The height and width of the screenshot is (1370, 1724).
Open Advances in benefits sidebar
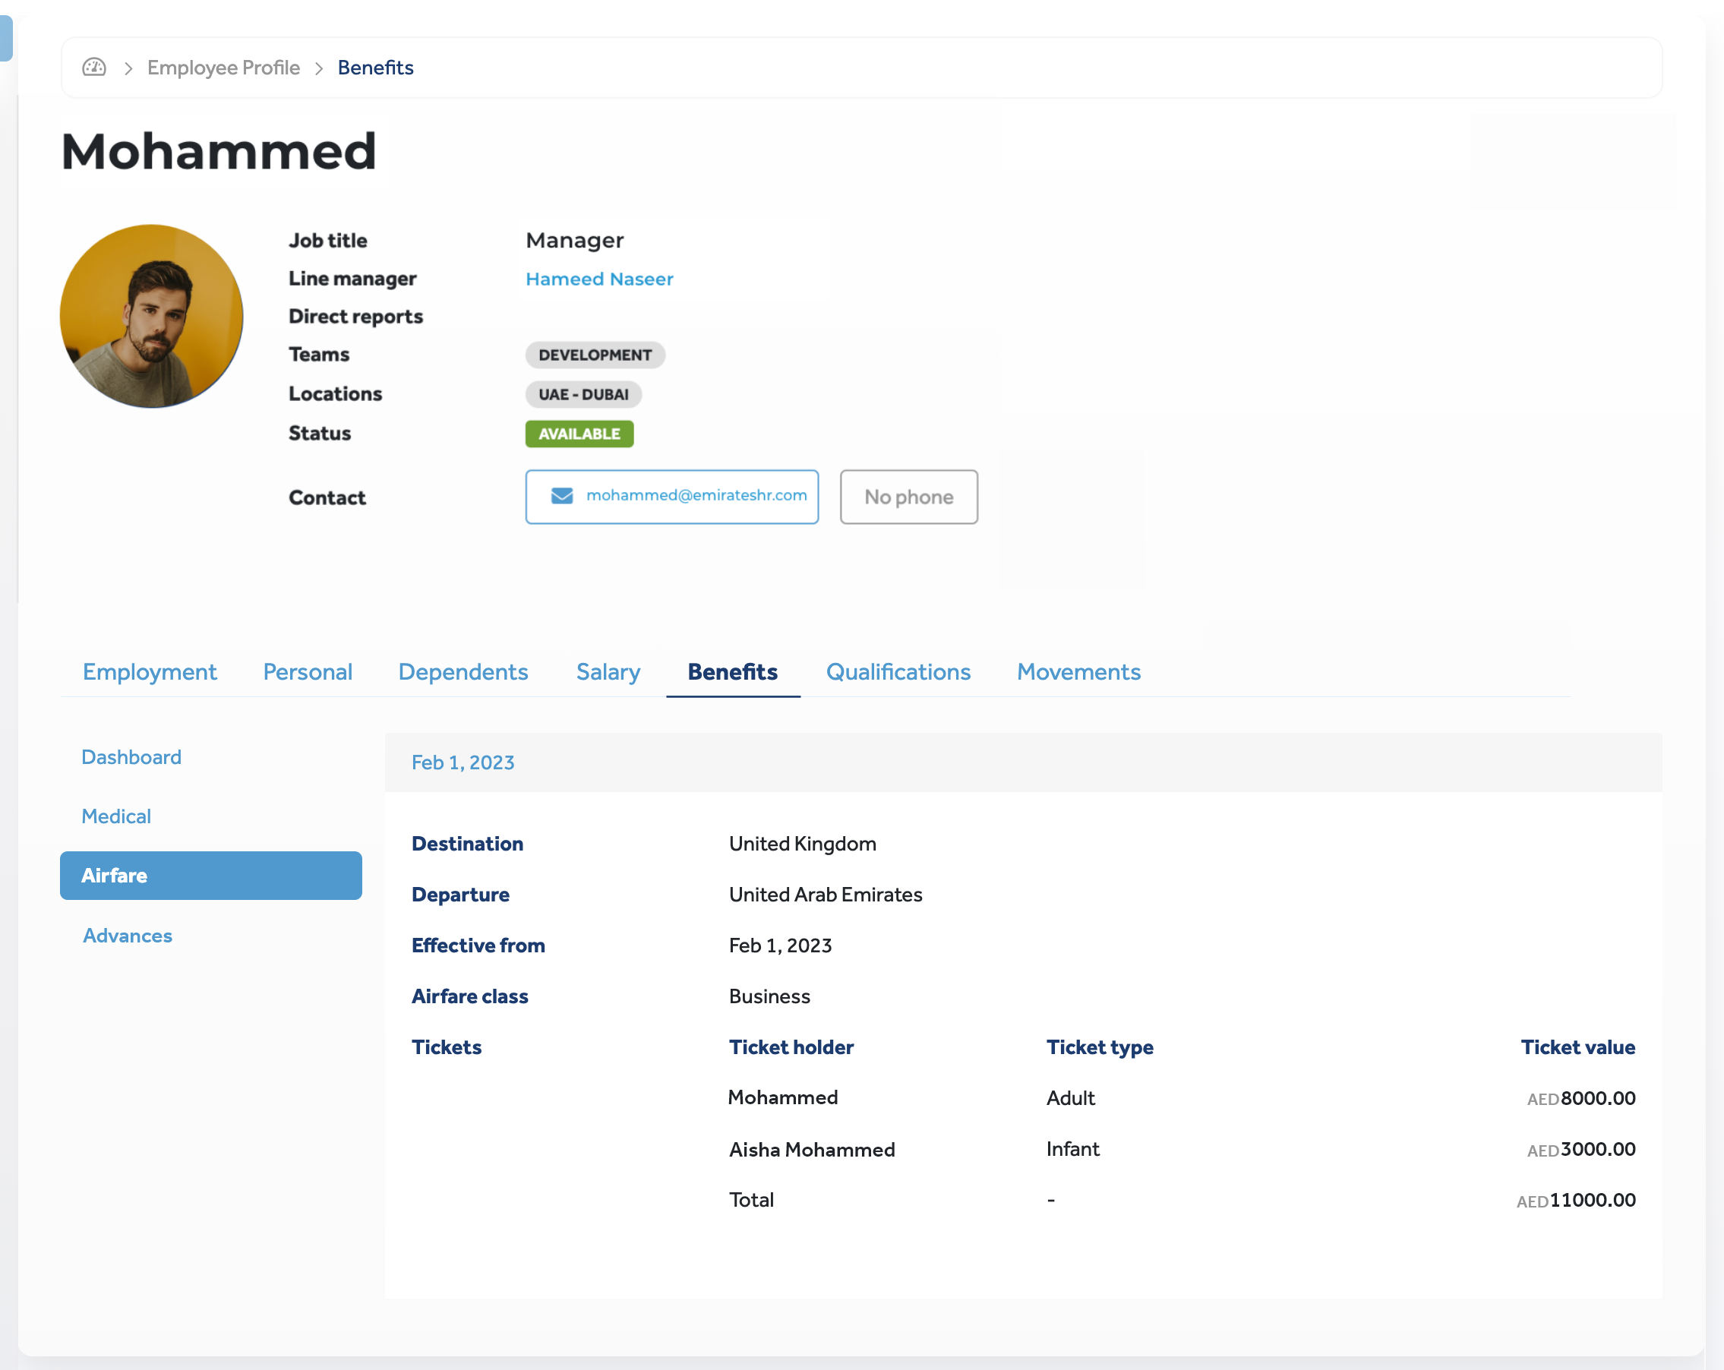pyautogui.click(x=127, y=935)
